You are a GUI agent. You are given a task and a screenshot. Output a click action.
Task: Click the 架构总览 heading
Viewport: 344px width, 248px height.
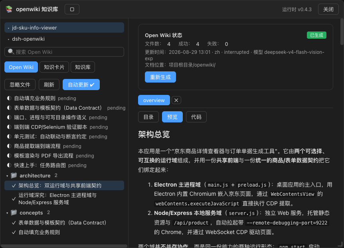[154, 134]
